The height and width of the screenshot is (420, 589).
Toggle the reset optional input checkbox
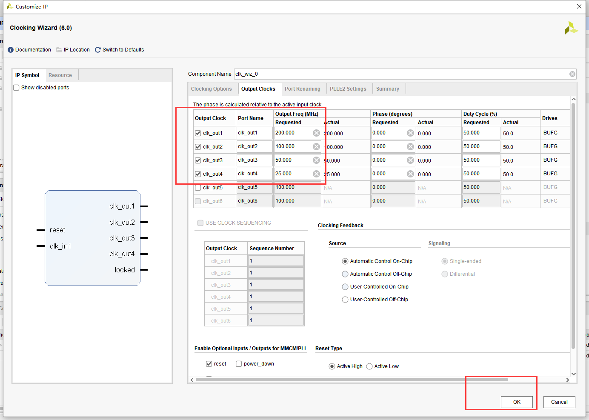pyautogui.click(x=209, y=364)
